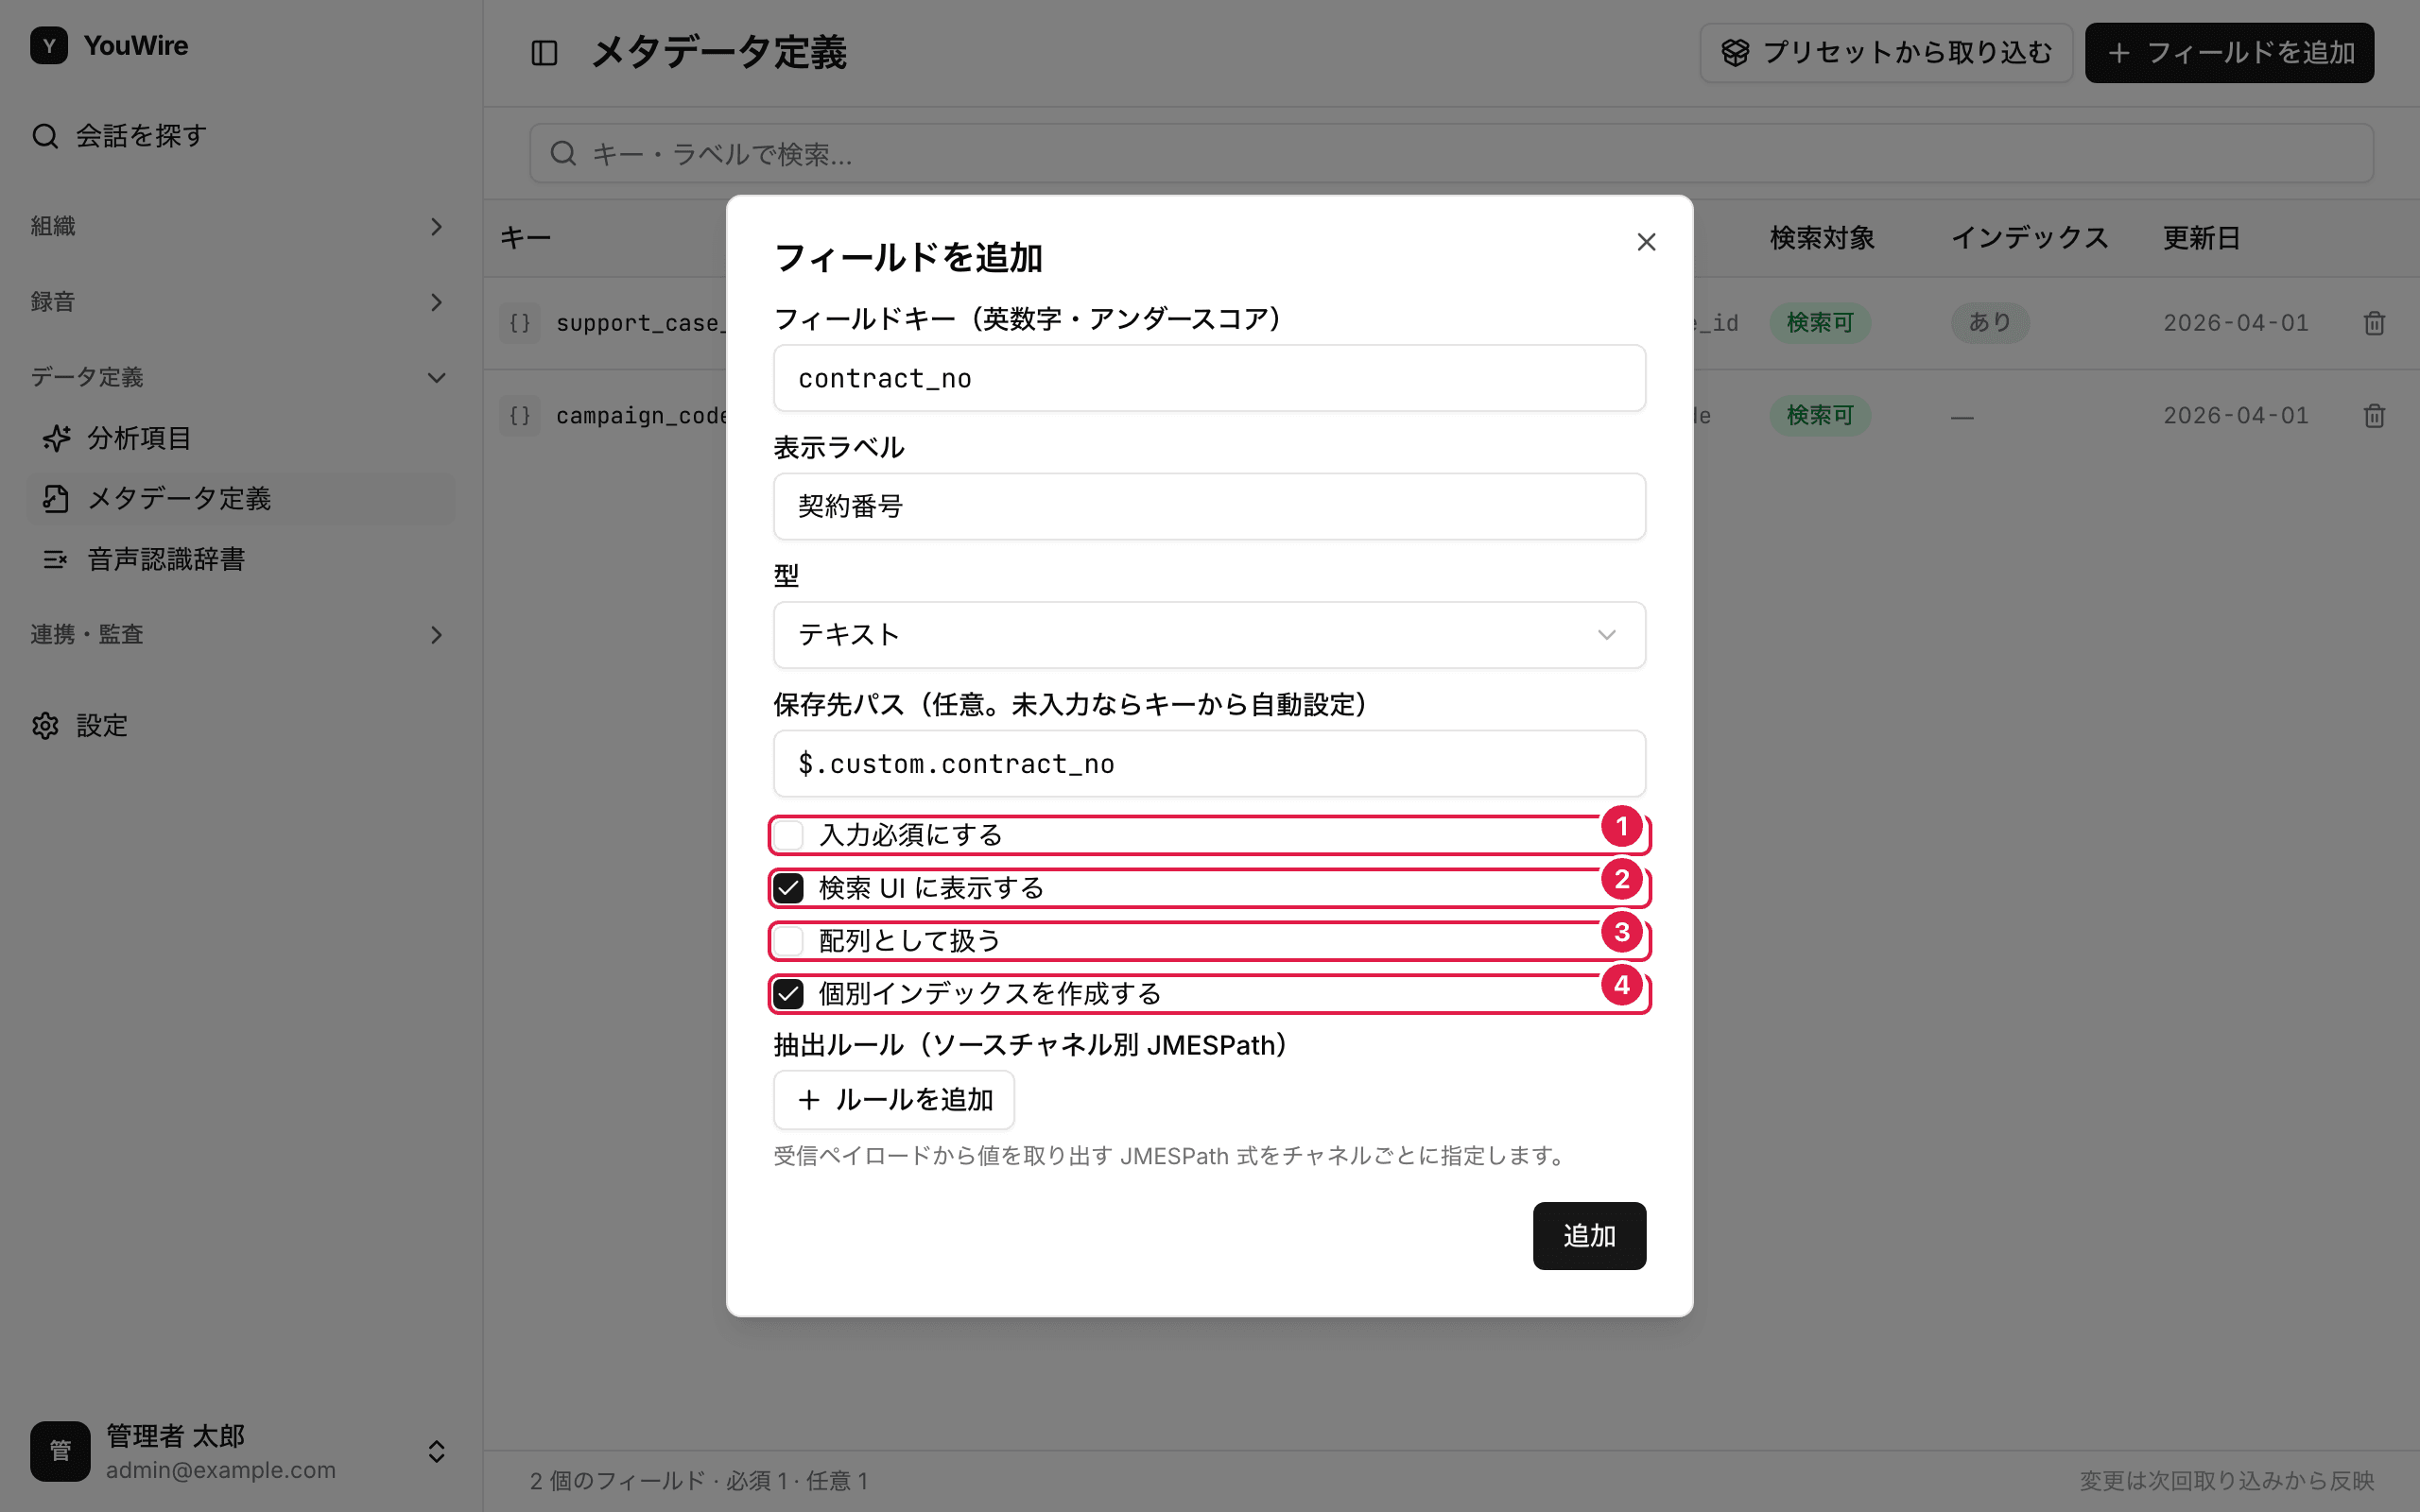Click the 保存先パス input field
This screenshot has width=2420, height=1512.
tap(1209, 764)
